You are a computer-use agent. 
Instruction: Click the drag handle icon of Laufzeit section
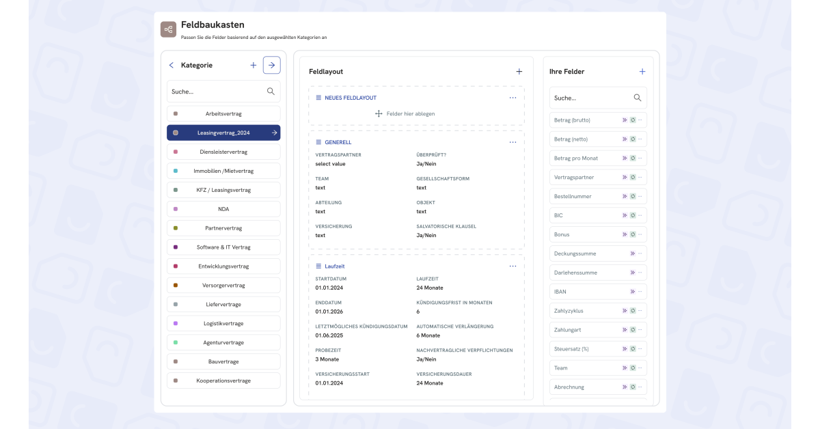(318, 266)
